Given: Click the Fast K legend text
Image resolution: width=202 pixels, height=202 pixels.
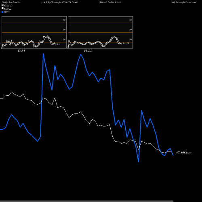Looking at the screenshot, I should click(x=8, y=9).
